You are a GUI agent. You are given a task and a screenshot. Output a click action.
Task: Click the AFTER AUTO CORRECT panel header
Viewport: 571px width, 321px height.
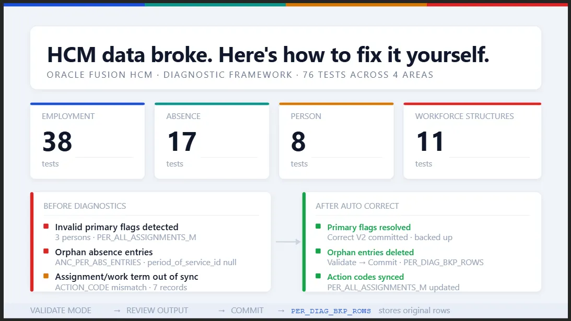(x=357, y=206)
